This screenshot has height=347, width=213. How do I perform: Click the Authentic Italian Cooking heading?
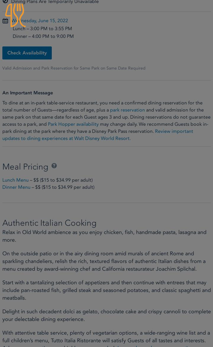(49, 223)
